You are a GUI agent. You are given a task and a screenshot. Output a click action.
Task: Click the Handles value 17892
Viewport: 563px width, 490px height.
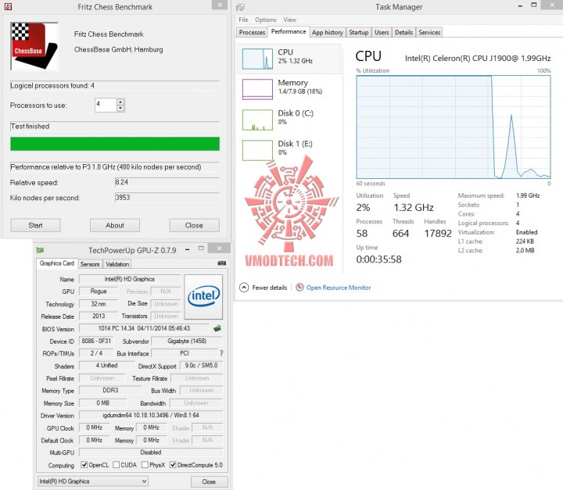(x=438, y=234)
